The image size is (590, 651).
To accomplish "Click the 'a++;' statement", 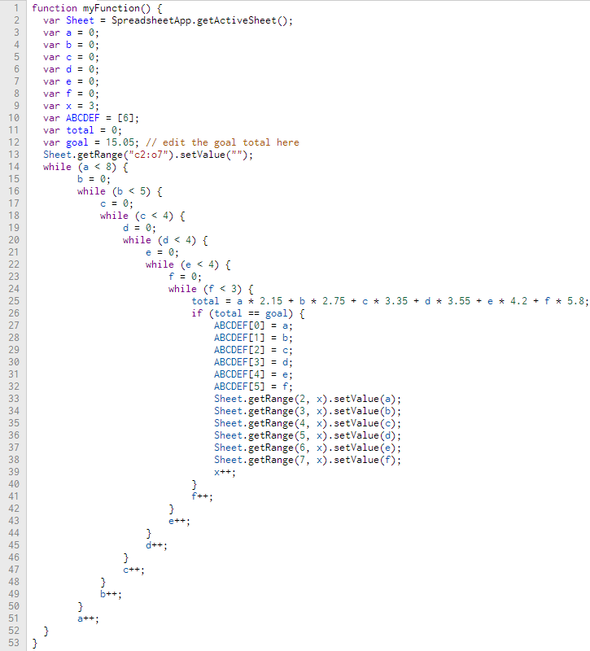I will click(x=88, y=618).
